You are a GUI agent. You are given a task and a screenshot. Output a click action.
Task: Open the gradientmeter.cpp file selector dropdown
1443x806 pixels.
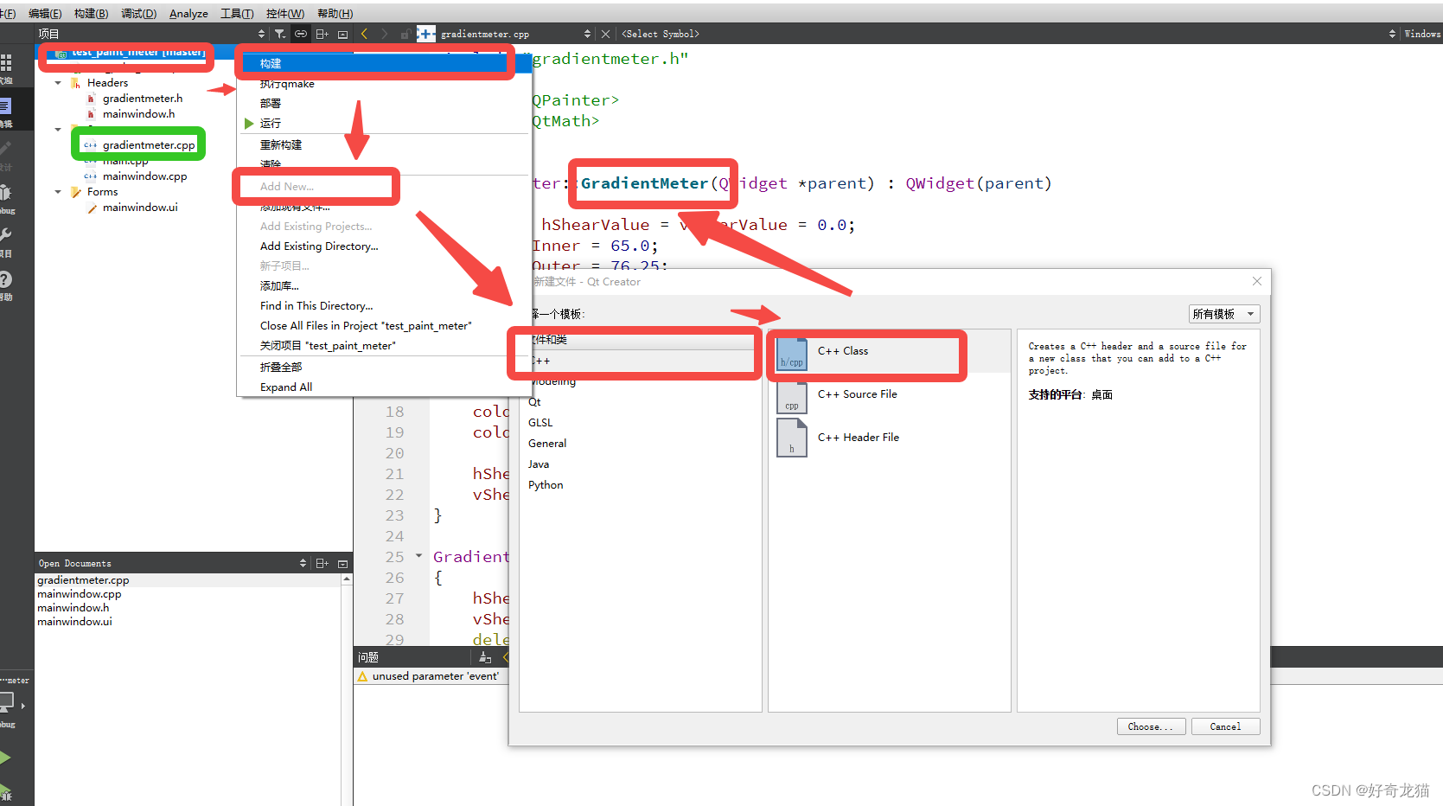[x=587, y=34]
